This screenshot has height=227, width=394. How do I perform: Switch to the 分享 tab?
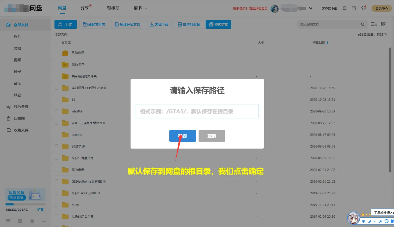[84, 8]
